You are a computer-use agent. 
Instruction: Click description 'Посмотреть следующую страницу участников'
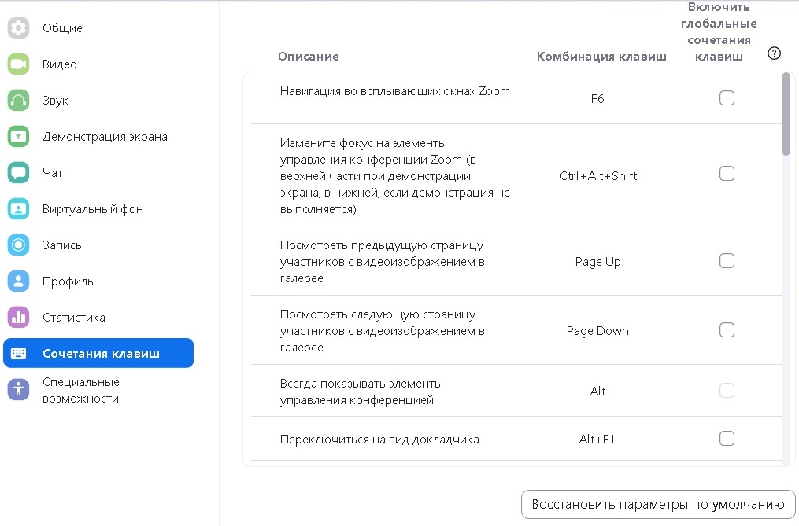tap(382, 331)
